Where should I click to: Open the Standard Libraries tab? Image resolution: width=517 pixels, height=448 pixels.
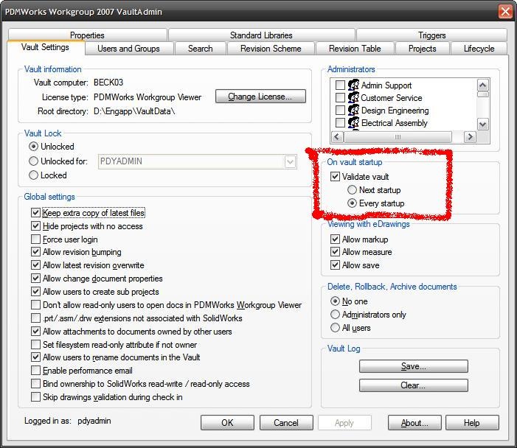coord(262,35)
